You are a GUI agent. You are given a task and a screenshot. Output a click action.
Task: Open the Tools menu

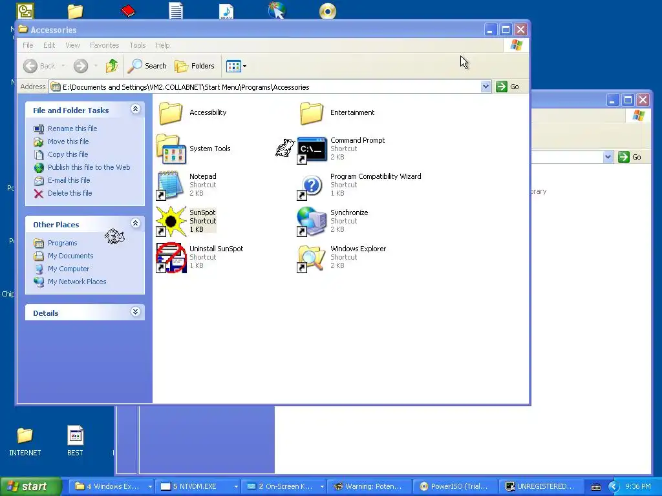pos(137,45)
